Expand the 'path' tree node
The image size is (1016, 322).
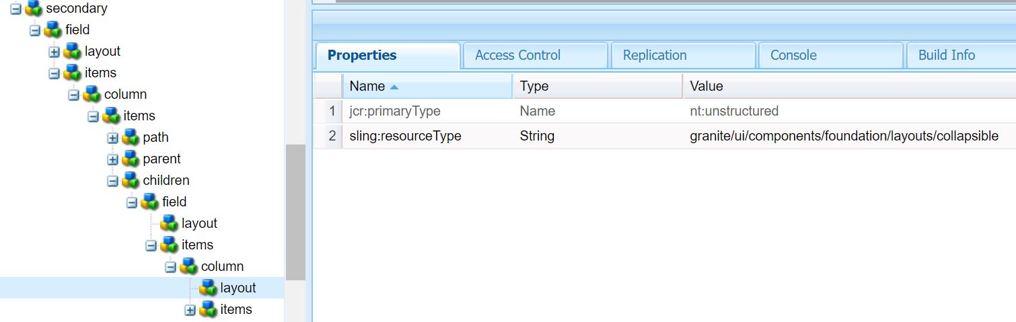pyautogui.click(x=112, y=138)
